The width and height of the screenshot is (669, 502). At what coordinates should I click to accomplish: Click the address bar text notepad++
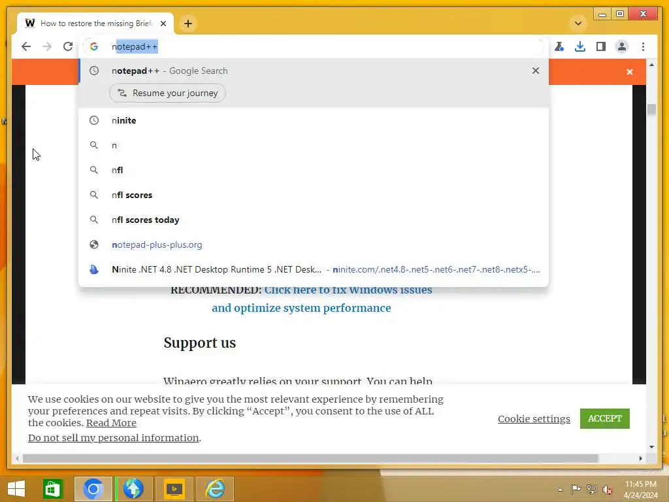pos(135,46)
